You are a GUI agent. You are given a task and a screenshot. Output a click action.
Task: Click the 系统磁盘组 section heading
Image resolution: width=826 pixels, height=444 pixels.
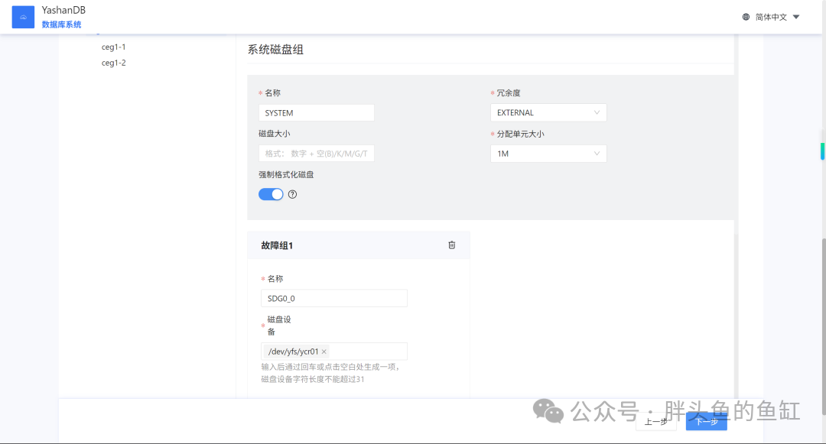pyautogui.click(x=275, y=50)
